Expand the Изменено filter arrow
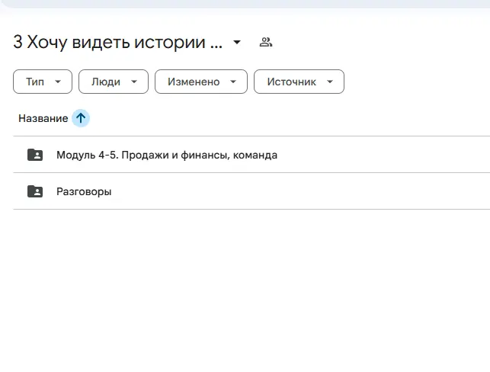 [234, 82]
